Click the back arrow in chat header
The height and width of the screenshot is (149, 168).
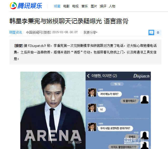[88, 76]
